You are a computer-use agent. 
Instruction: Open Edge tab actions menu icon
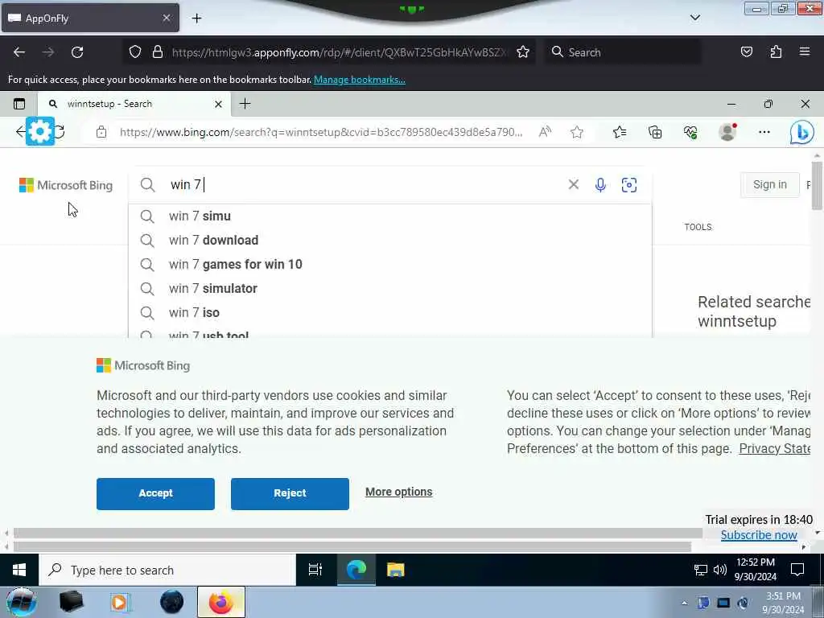pyautogui.click(x=19, y=104)
